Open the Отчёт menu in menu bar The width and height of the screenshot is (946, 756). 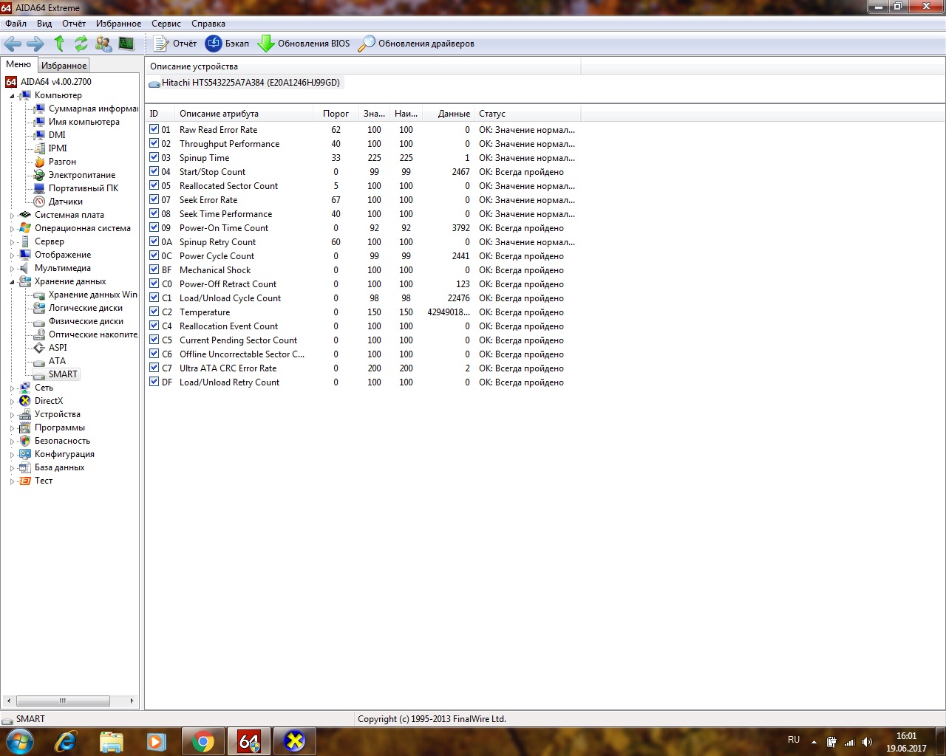pyautogui.click(x=74, y=24)
